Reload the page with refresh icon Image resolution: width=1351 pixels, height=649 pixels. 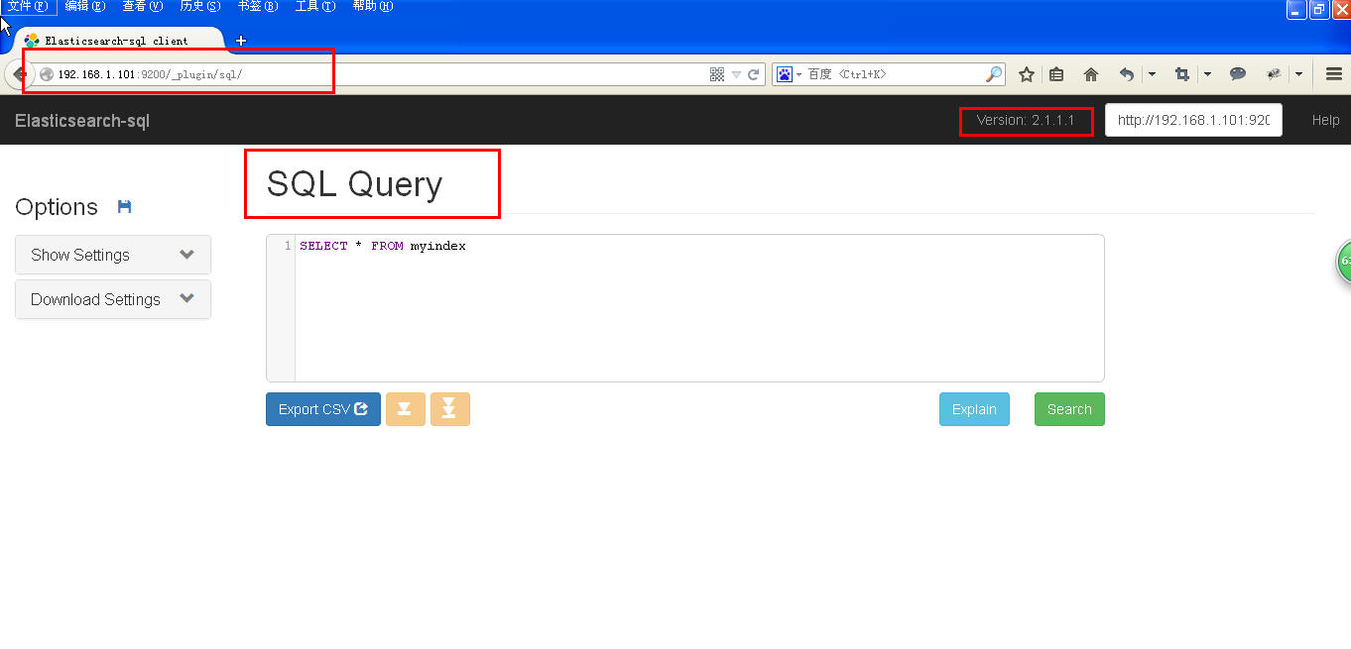click(753, 74)
